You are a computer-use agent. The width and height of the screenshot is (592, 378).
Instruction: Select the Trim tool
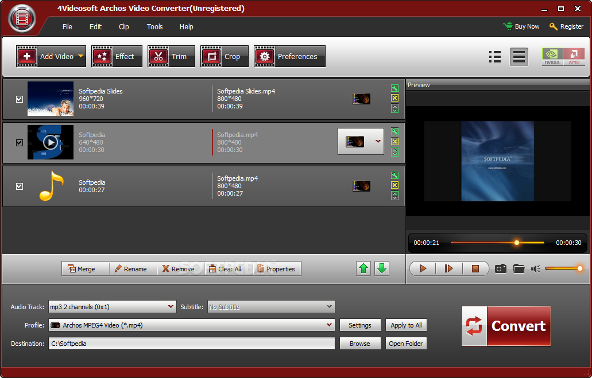pyautogui.click(x=172, y=57)
